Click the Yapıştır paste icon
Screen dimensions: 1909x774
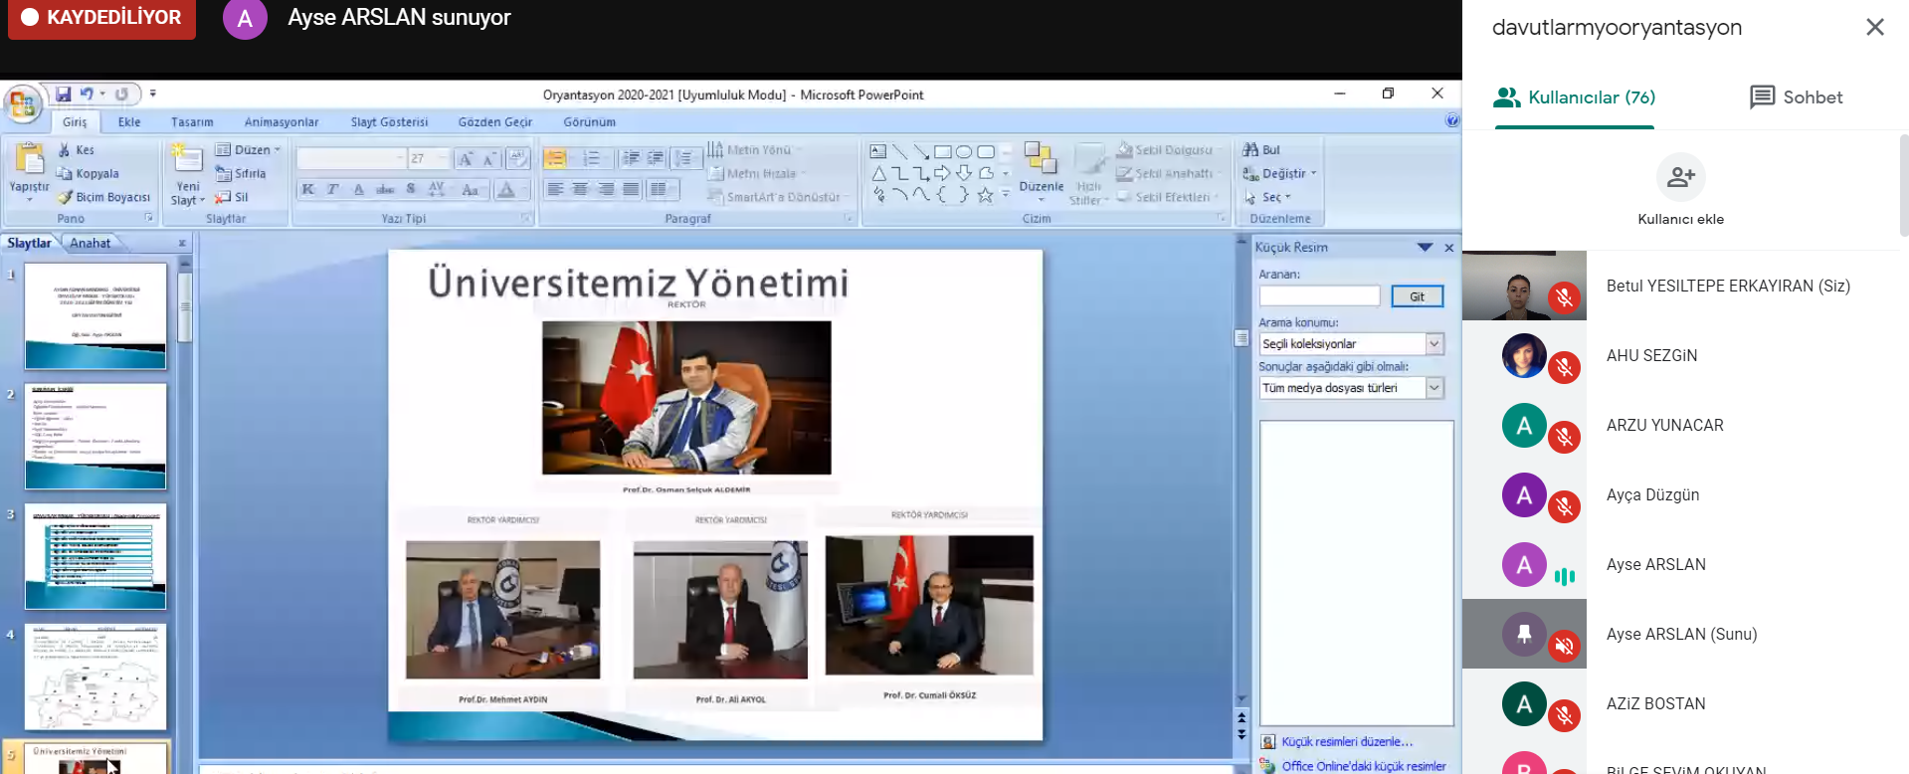(x=29, y=159)
